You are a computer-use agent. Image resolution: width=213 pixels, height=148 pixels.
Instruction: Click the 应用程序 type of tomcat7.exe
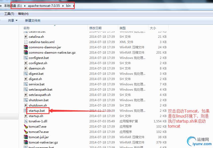click(126, 126)
